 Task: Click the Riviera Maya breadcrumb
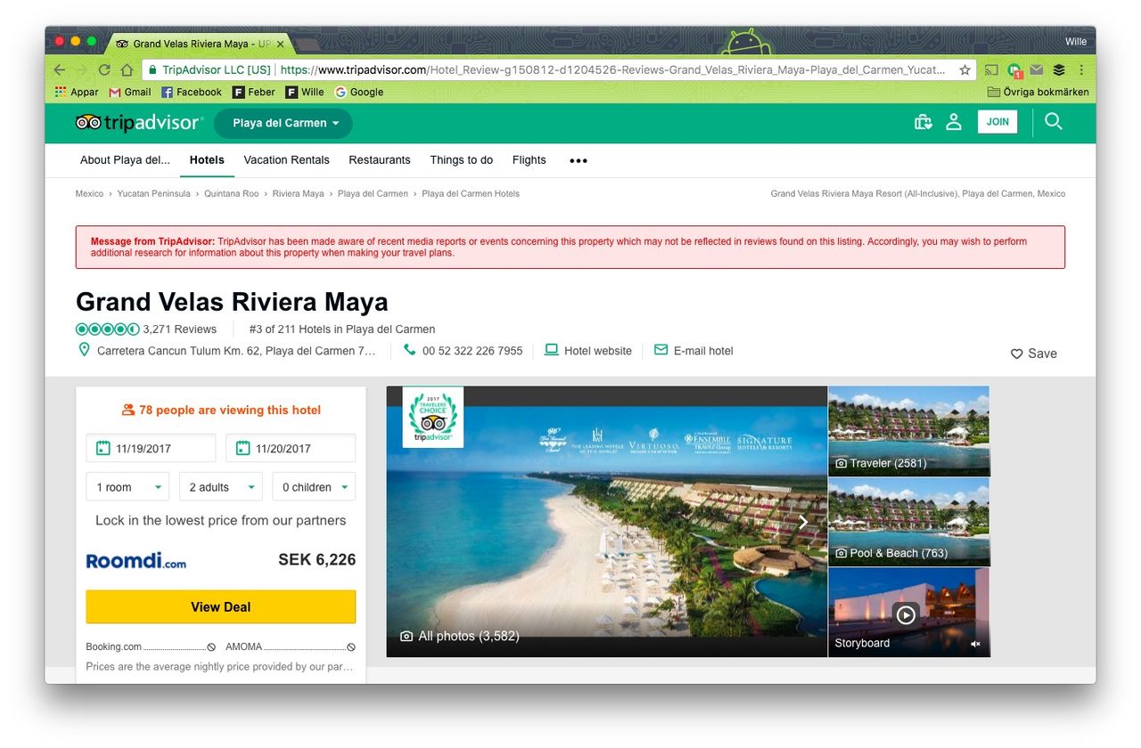point(298,193)
